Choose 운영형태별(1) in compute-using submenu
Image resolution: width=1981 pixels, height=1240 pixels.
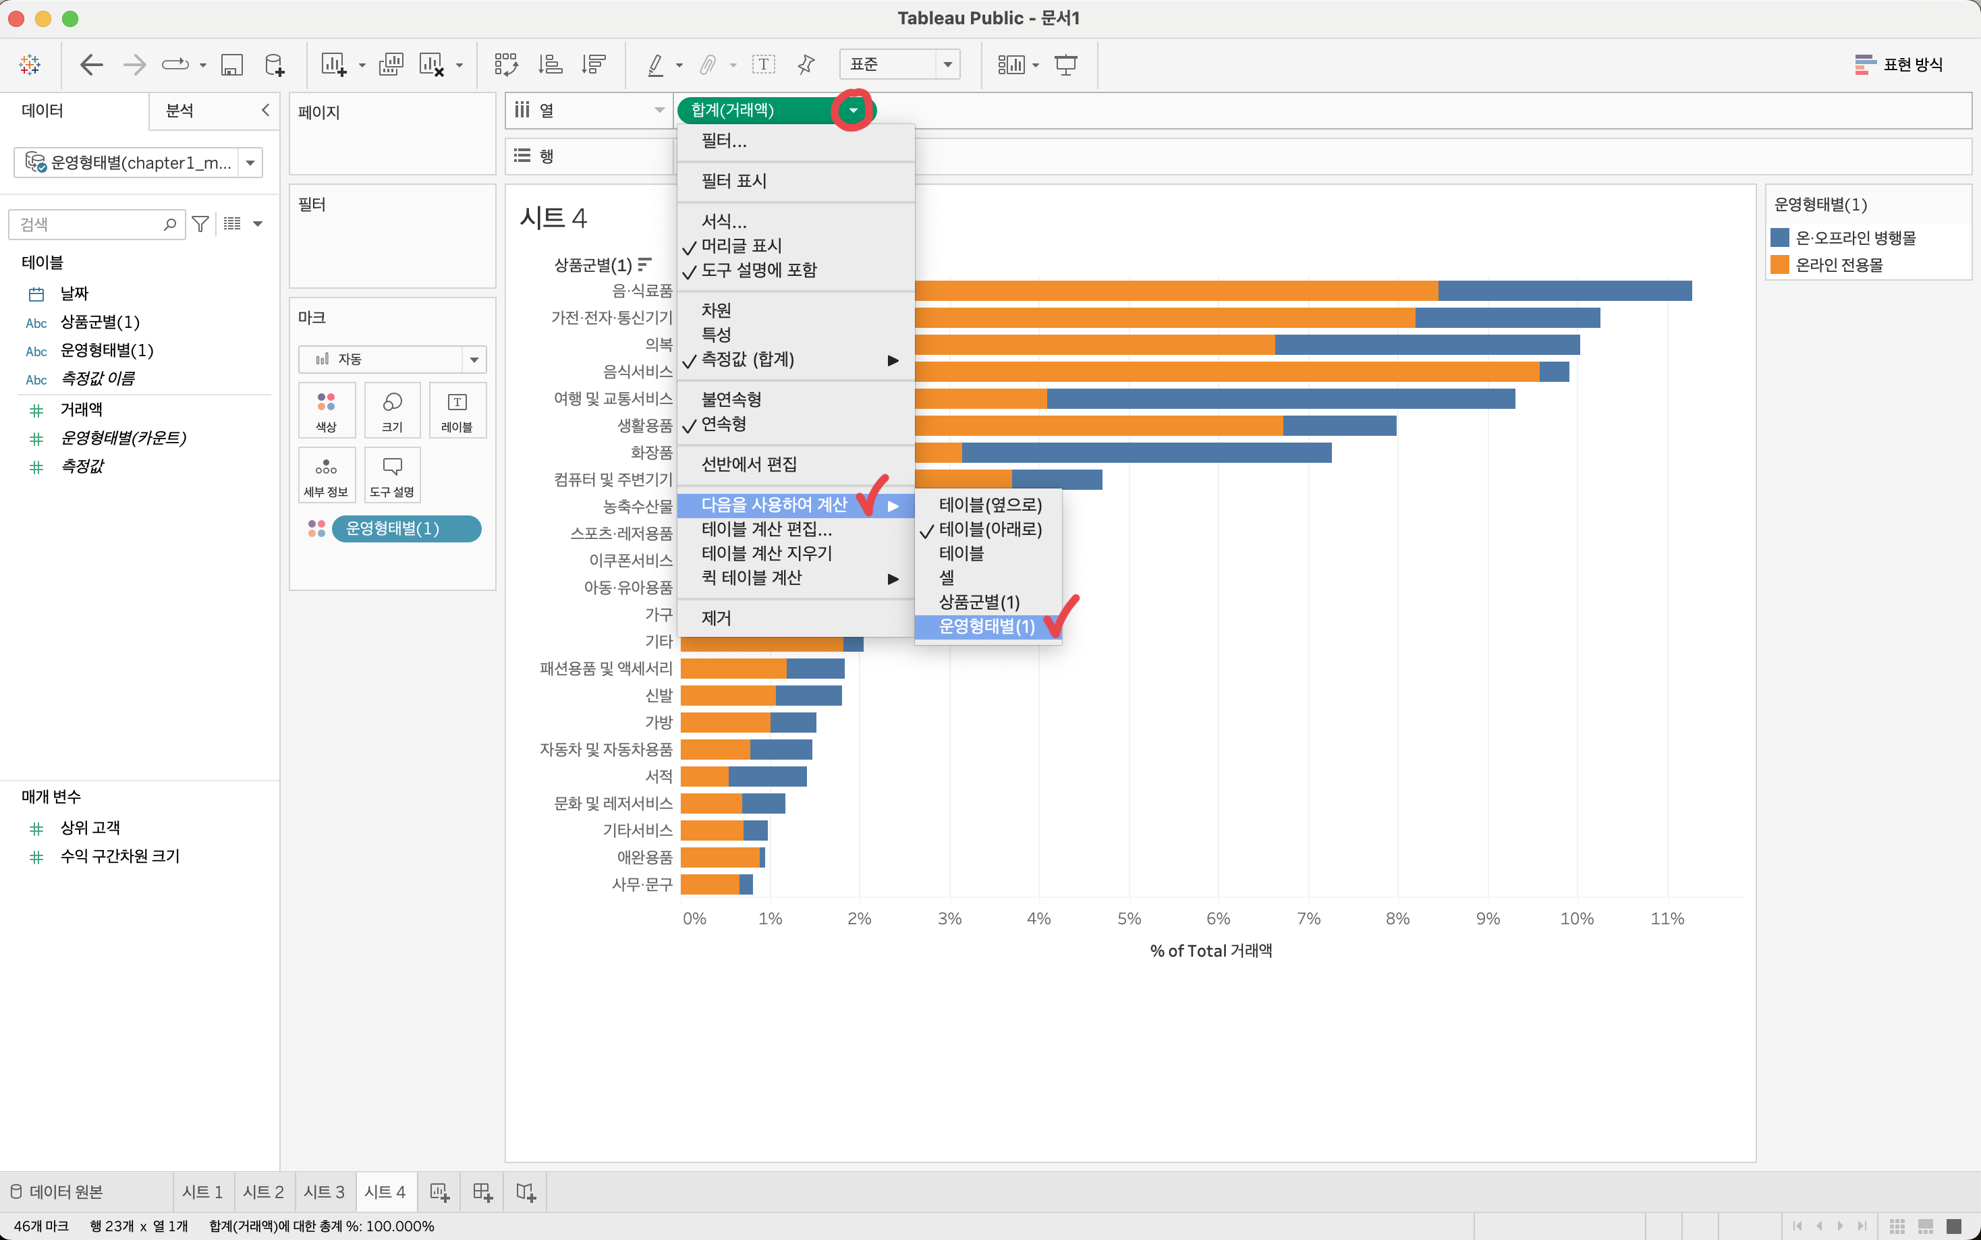pos(986,627)
